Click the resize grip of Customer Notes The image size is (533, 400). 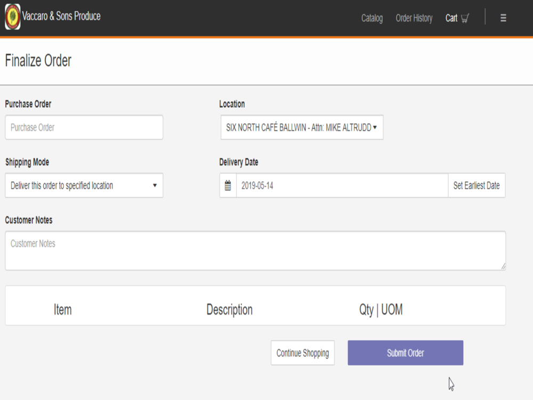[x=503, y=267]
